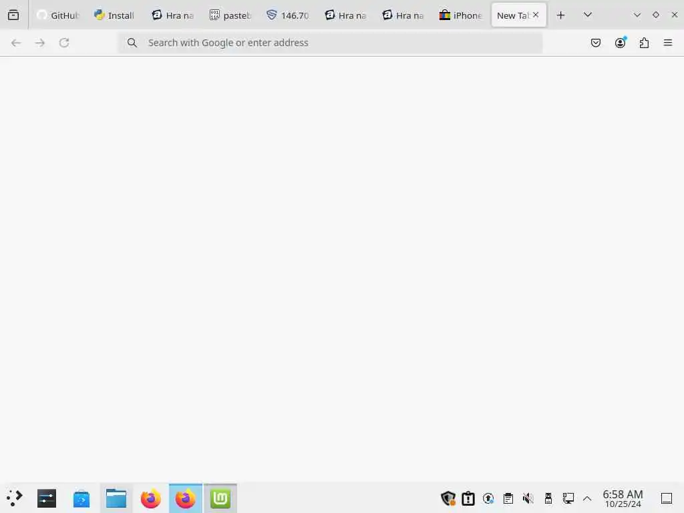Maximize Firefox using the diamond button
Screen dimensions: 684x513
pos(656,15)
